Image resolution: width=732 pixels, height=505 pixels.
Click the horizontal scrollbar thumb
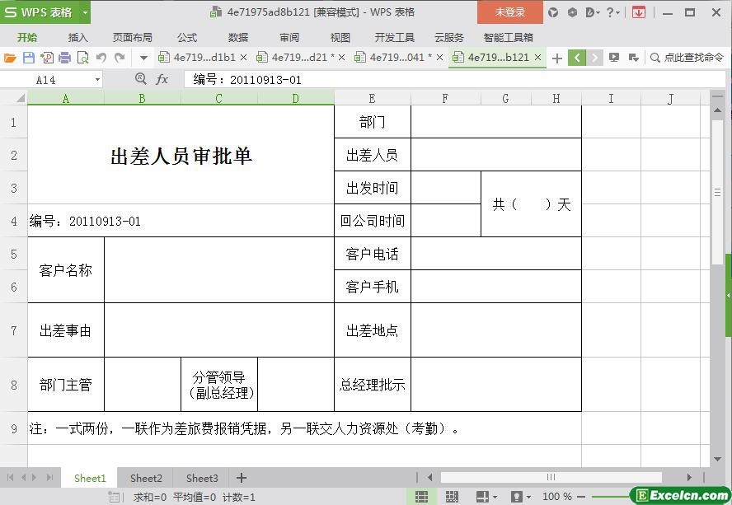pos(551,477)
